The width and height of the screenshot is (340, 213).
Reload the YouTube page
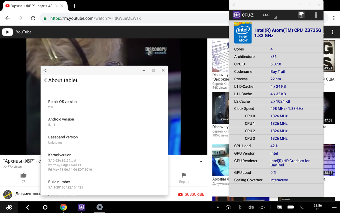[x=33, y=18]
